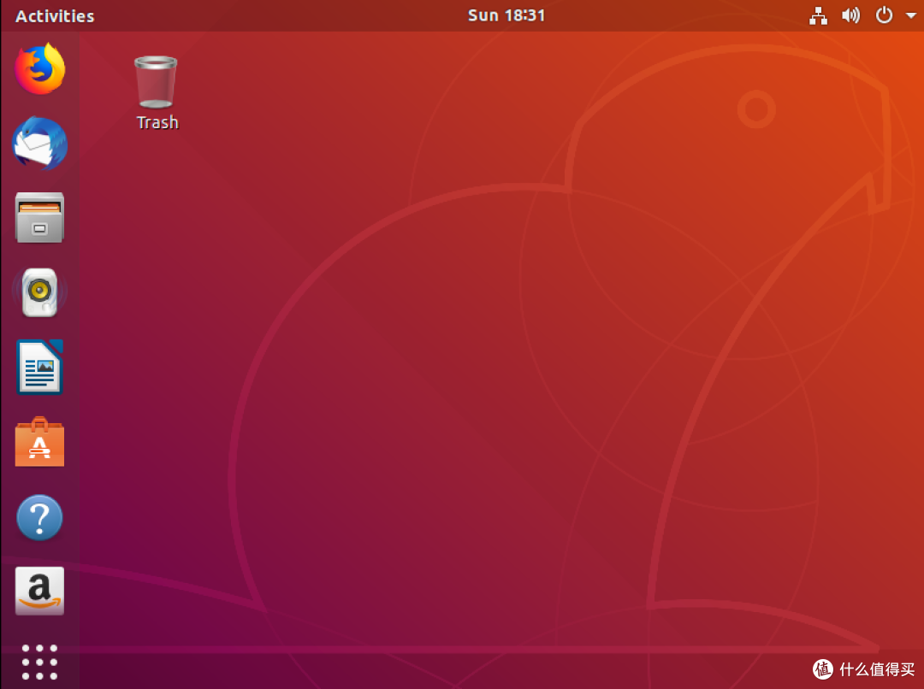This screenshot has height=689, width=924.
Task: Expand the system menu arrow
Action: 910,16
